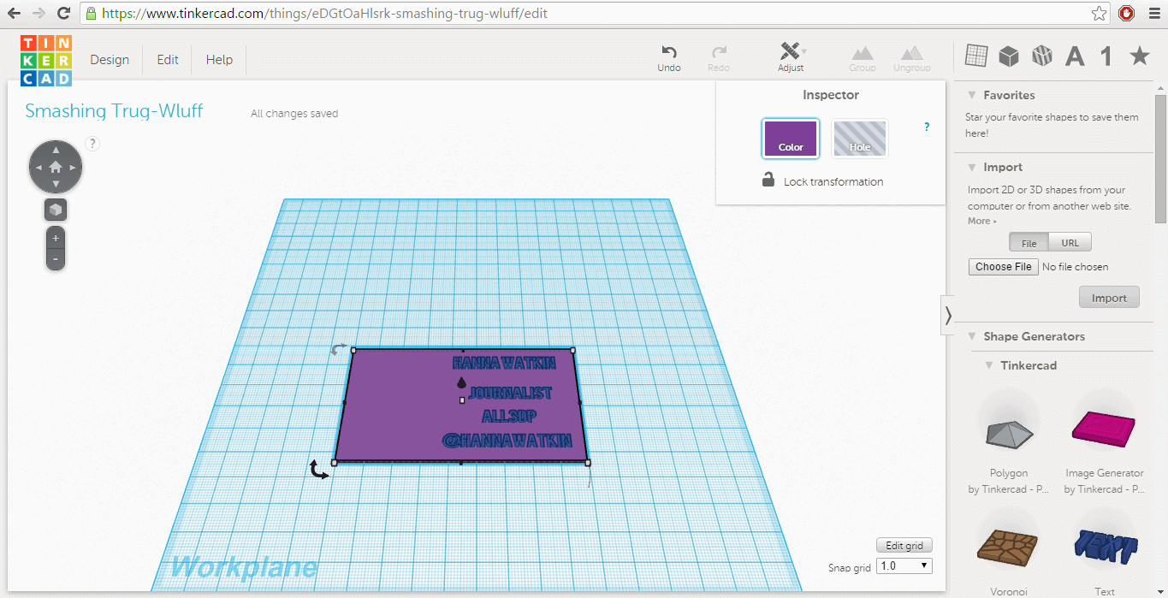Switch import mode to File
Viewport: 1168px width, 598px height.
click(1029, 243)
